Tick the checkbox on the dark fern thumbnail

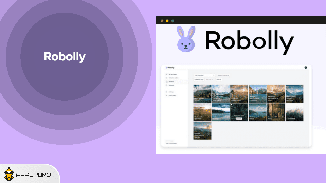(x=232, y=105)
